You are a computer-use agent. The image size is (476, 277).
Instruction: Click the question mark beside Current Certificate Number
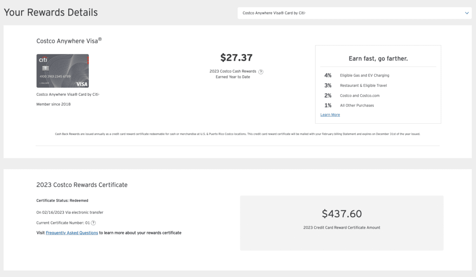[x=93, y=223]
